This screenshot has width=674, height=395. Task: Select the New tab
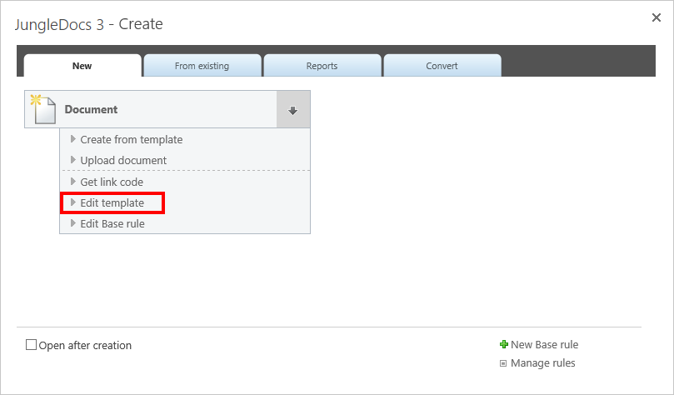(x=82, y=66)
